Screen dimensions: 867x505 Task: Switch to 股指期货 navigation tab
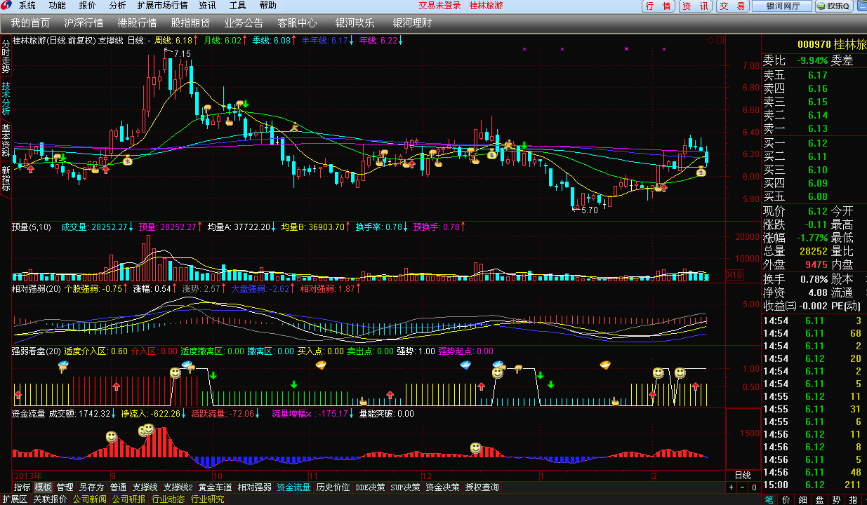pos(190,23)
